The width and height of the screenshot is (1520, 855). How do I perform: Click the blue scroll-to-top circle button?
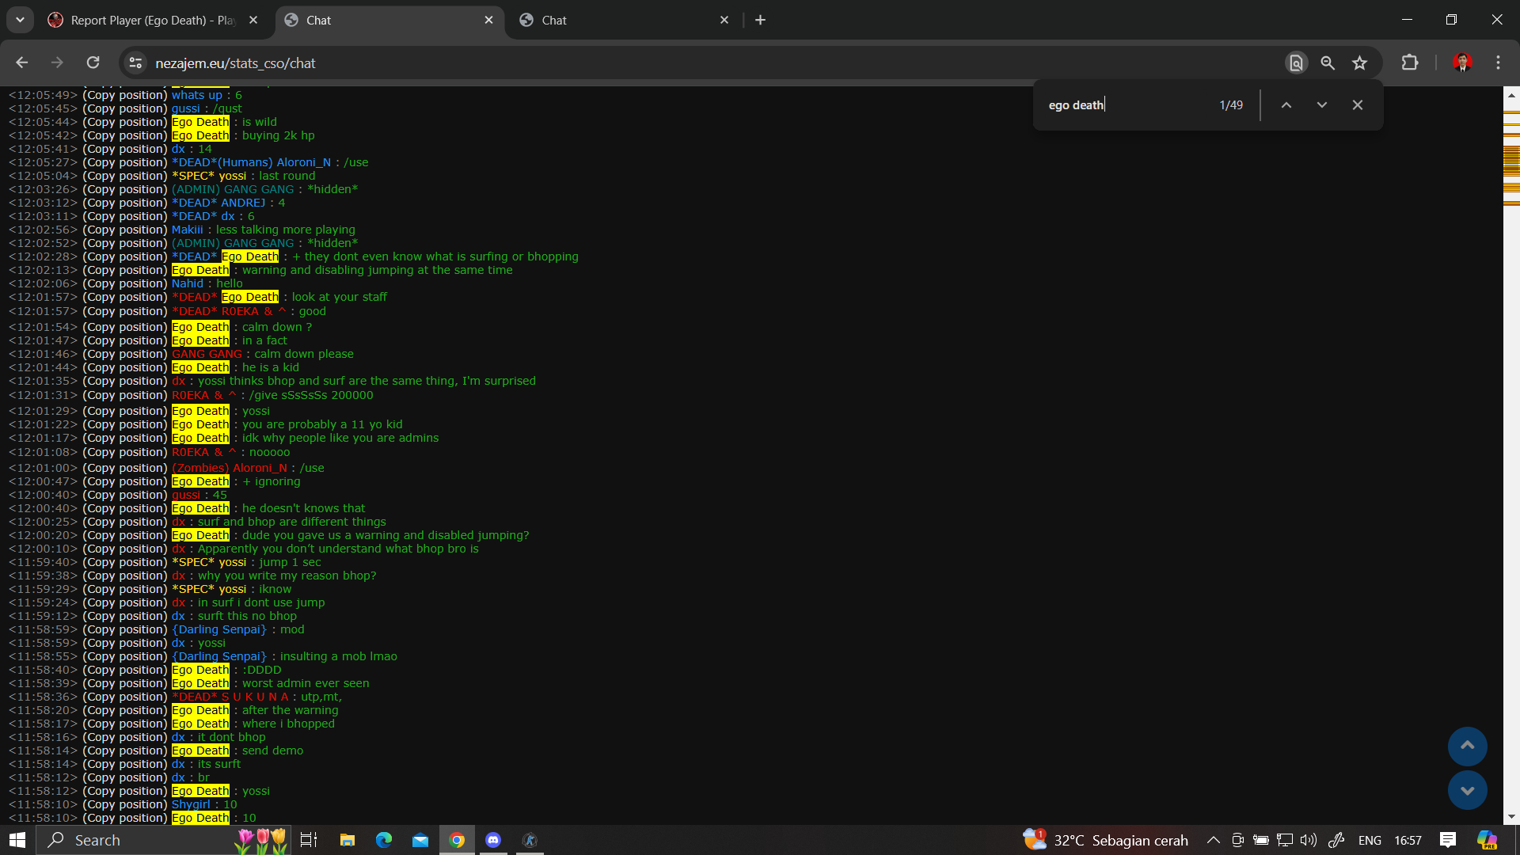coord(1467,746)
